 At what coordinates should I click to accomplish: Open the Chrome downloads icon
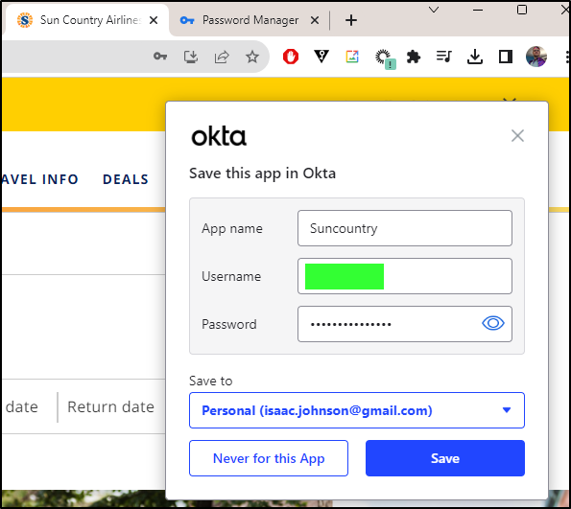[475, 57]
